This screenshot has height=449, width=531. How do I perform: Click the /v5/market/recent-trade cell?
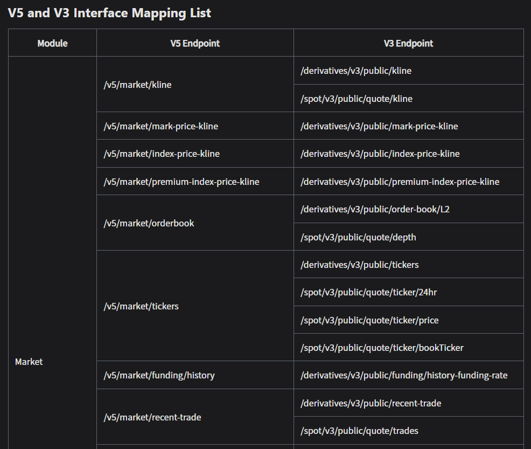click(152, 417)
